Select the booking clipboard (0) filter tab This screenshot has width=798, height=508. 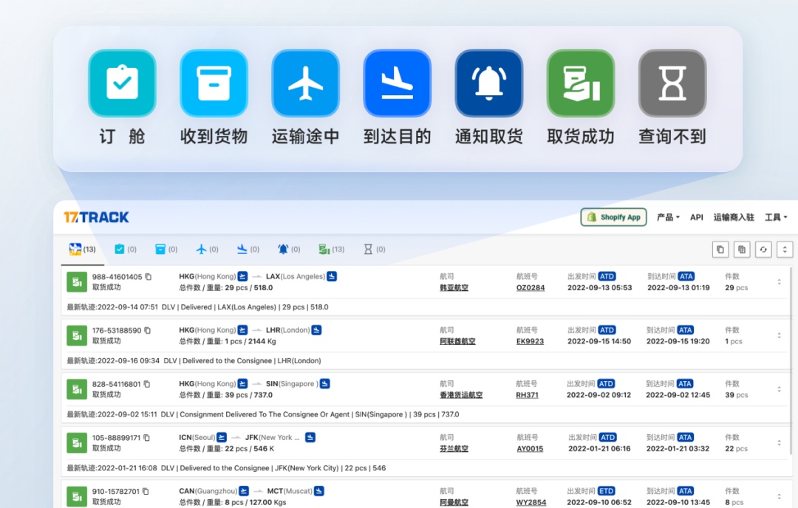(x=126, y=249)
